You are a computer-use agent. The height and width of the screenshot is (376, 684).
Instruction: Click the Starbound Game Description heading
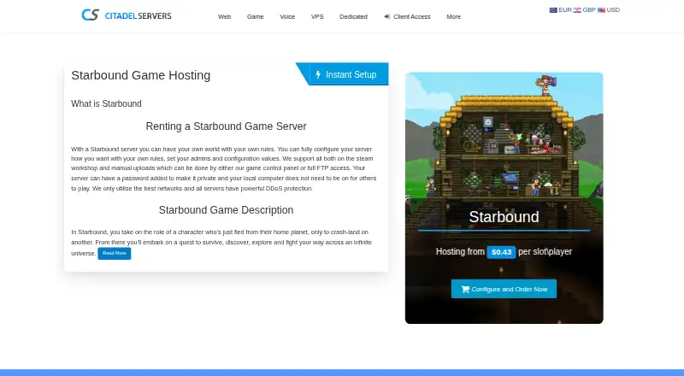click(226, 210)
